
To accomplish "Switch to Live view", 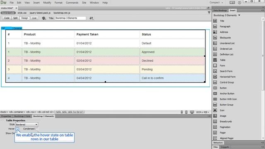I will point(34,18).
